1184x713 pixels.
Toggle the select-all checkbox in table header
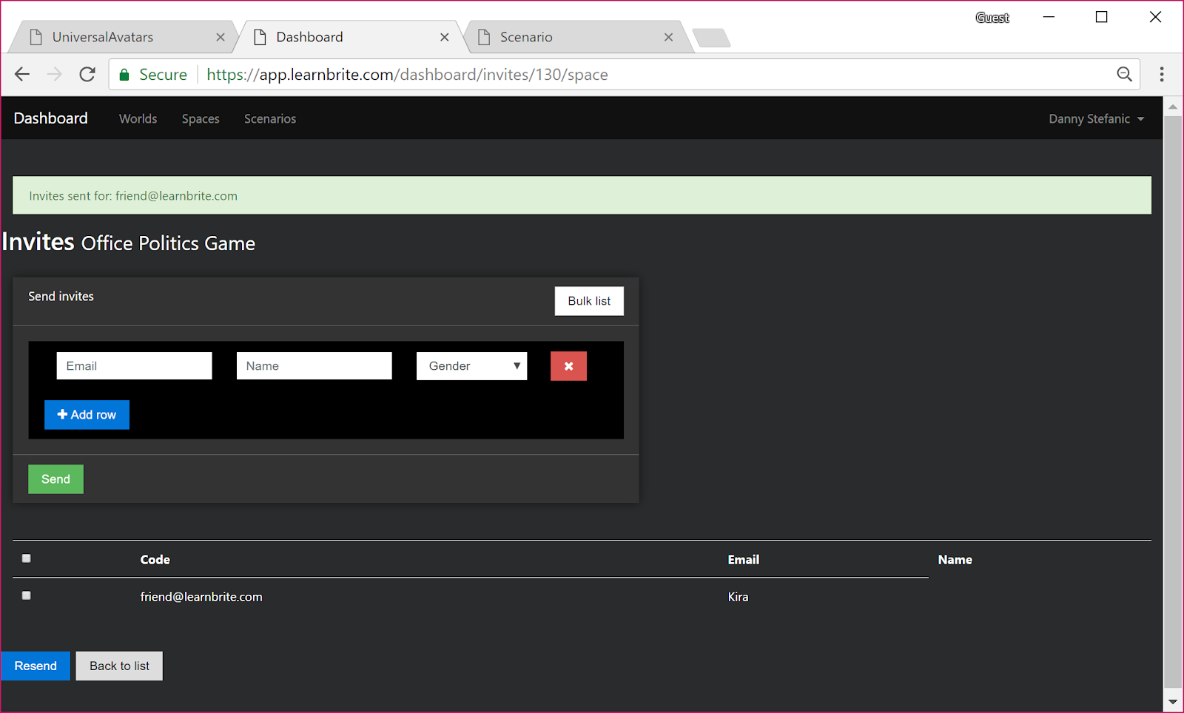point(27,558)
